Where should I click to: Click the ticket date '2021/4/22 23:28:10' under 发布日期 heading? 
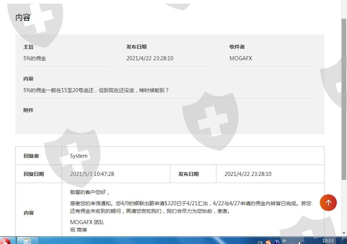(x=150, y=58)
